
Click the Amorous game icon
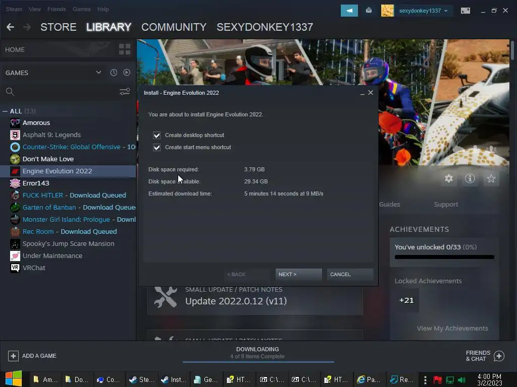click(x=15, y=123)
